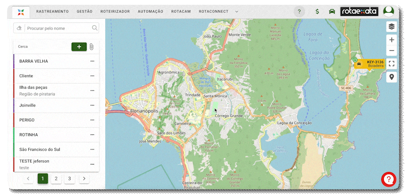This screenshot has width=406, height=196.
Task: Clear the search with the eraser icon
Action: pyautogui.click(x=19, y=28)
